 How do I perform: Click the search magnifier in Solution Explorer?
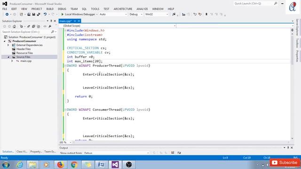(53, 32)
